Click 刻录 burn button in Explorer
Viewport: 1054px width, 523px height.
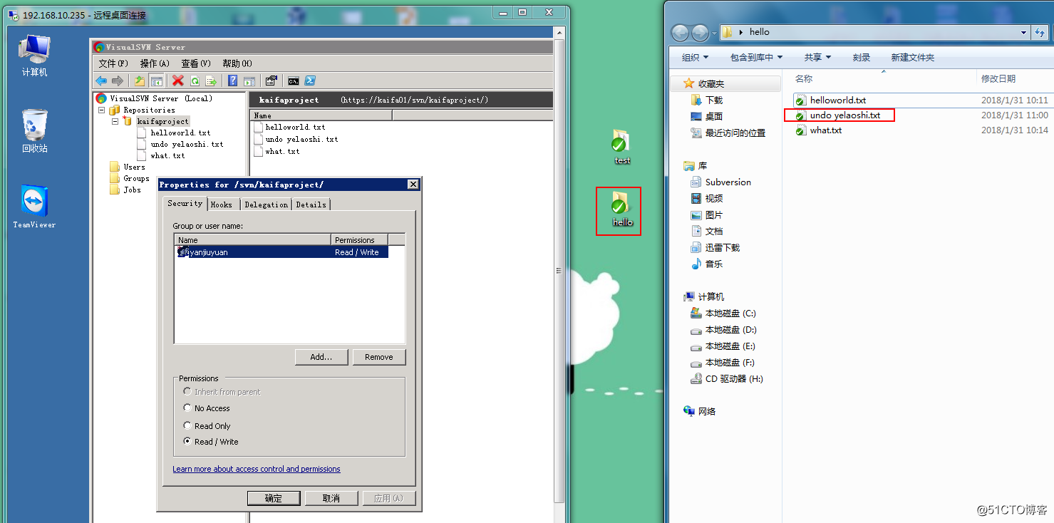pyautogui.click(x=862, y=57)
